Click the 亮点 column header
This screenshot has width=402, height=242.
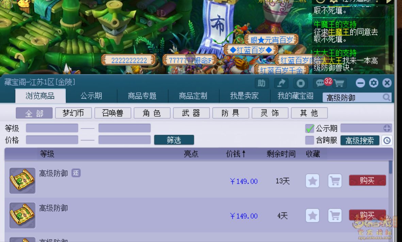[191, 154]
